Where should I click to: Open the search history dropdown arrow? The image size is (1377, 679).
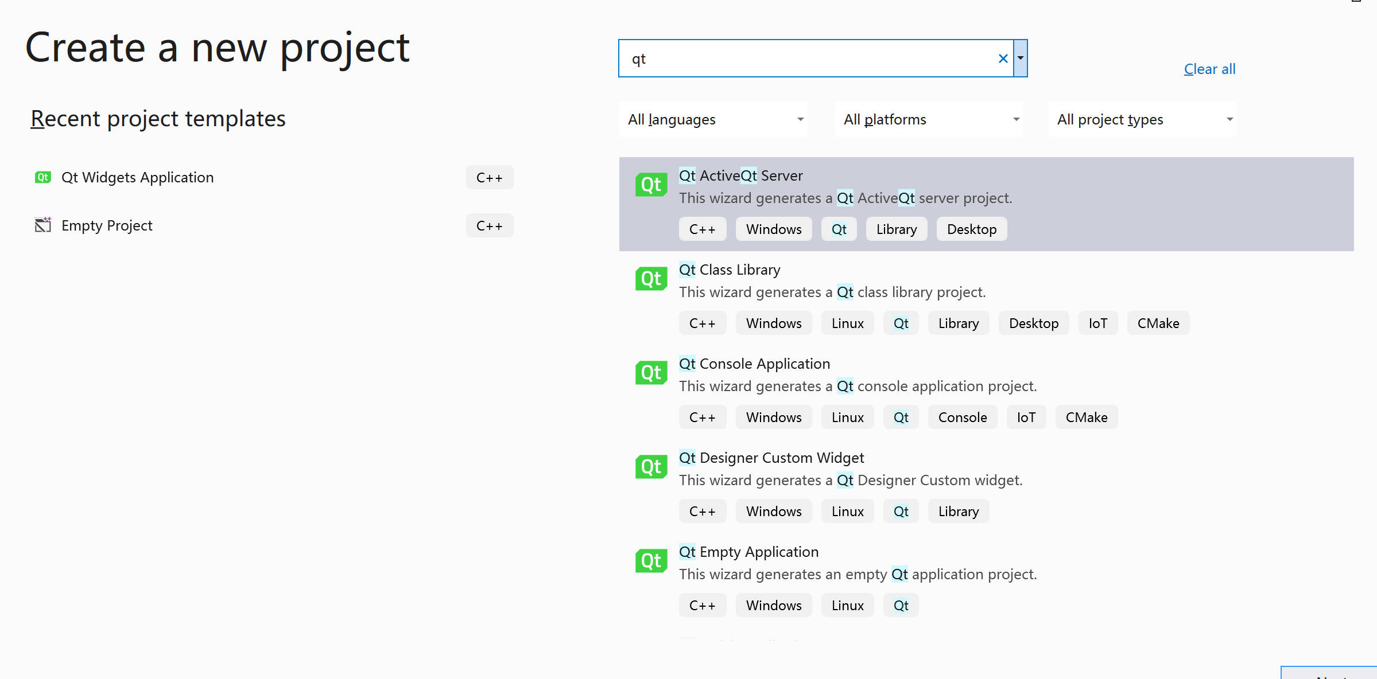(1021, 58)
